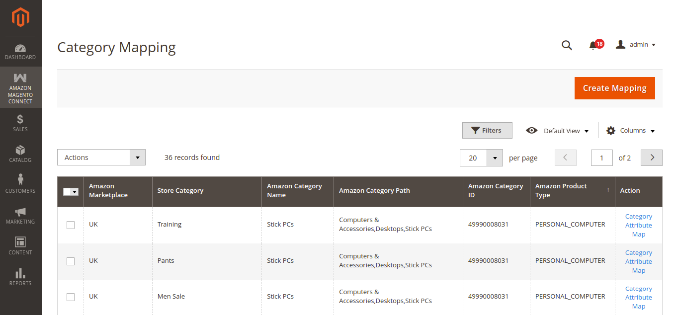Image resolution: width=677 pixels, height=315 pixels.
Task: Sort by Amazon Marketplace column
Action: coord(118,191)
